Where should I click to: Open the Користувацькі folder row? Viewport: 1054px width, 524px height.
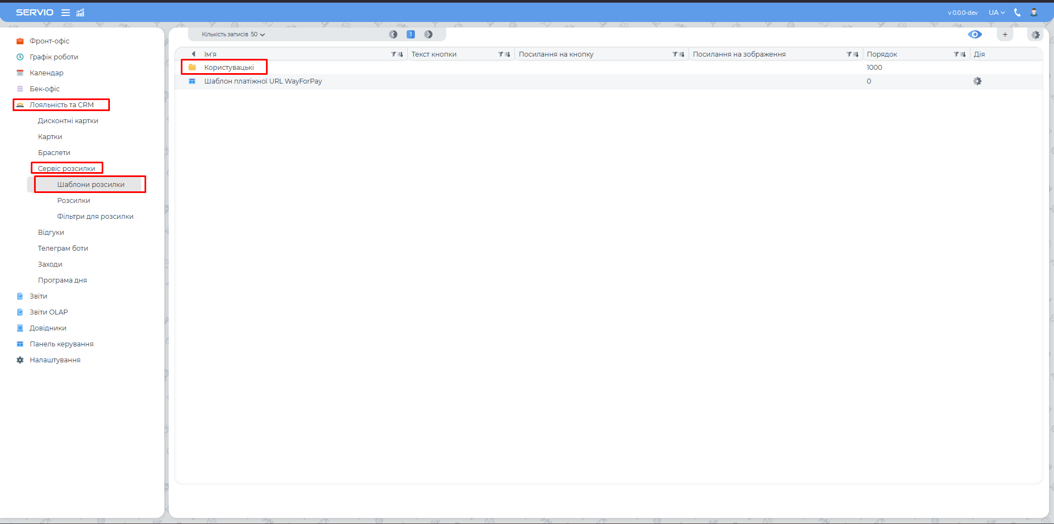tap(229, 68)
